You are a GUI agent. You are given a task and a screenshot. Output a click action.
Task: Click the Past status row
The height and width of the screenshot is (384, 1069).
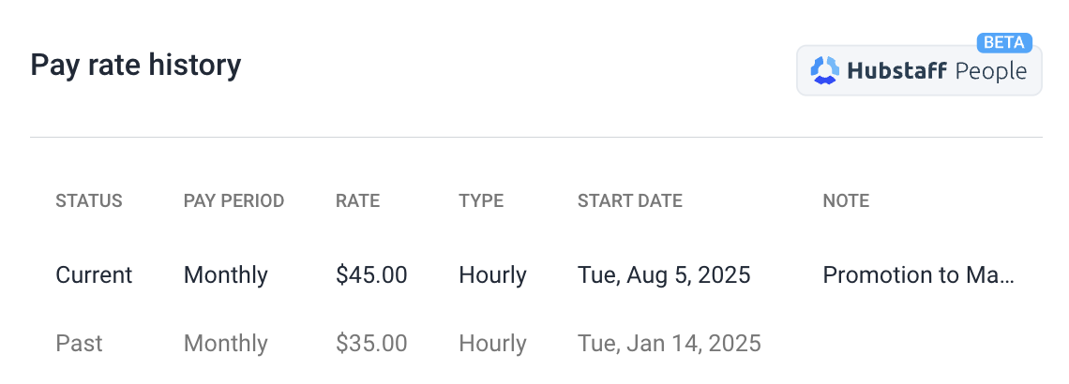click(x=534, y=343)
